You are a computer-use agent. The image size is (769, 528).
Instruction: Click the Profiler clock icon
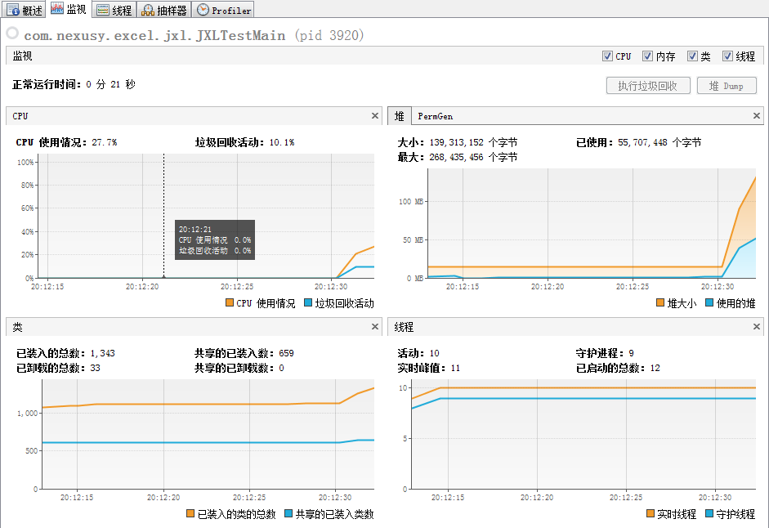203,10
